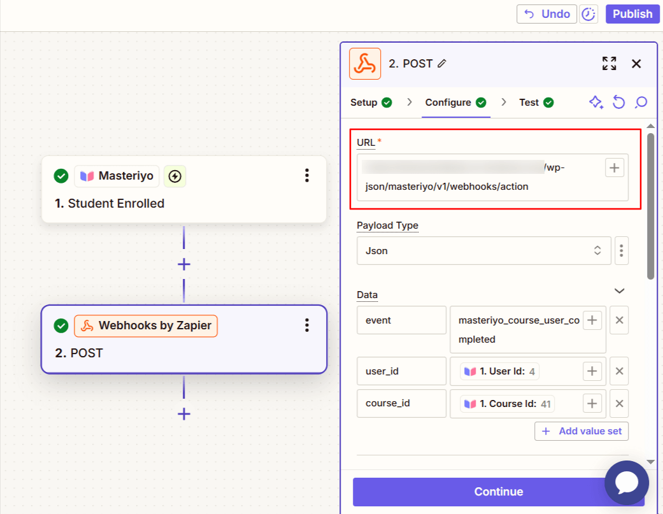Click the Undo button
663x514 pixels.
[546, 14]
